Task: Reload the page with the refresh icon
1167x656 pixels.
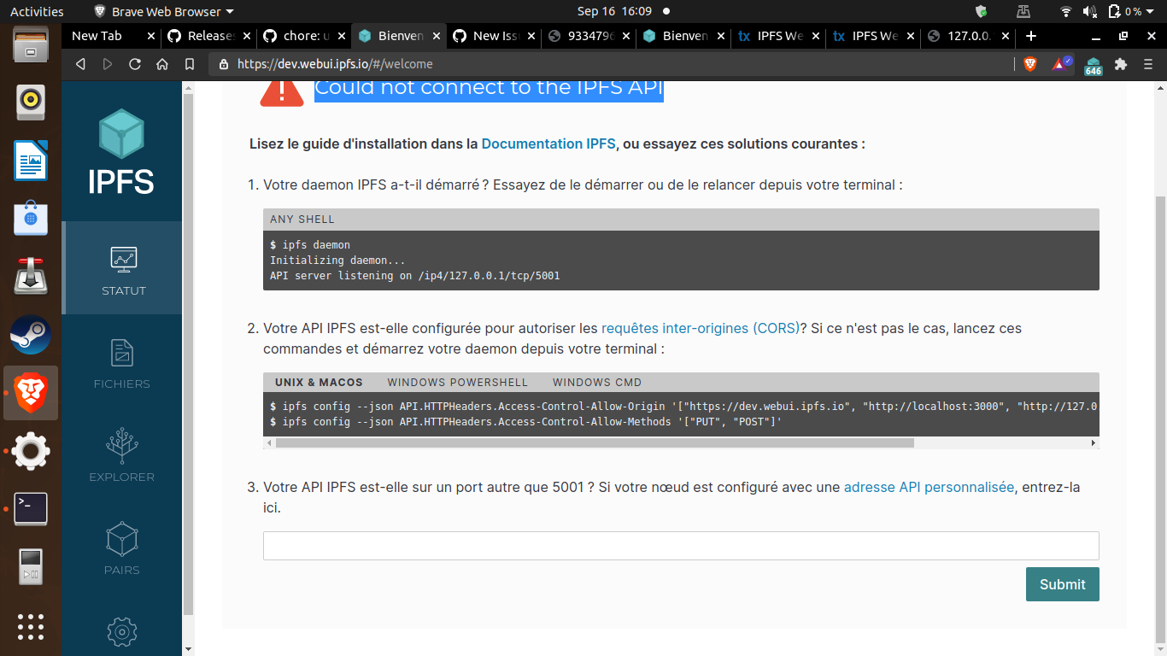Action: (x=135, y=64)
